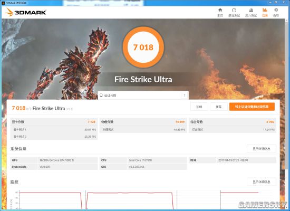Show details for monitoring section
Image resolution: width=290 pixels, height=211 pixels.
[x=262, y=182]
